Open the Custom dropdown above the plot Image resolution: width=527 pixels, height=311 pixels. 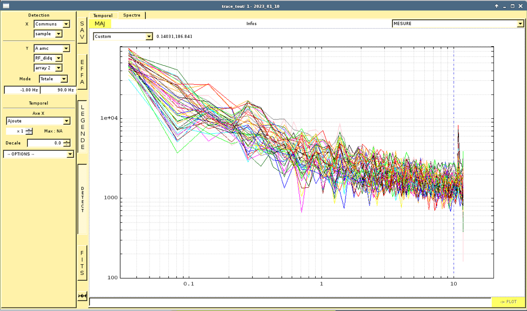point(149,37)
